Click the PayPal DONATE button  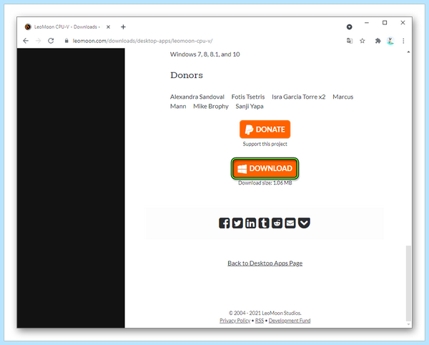[x=265, y=130]
